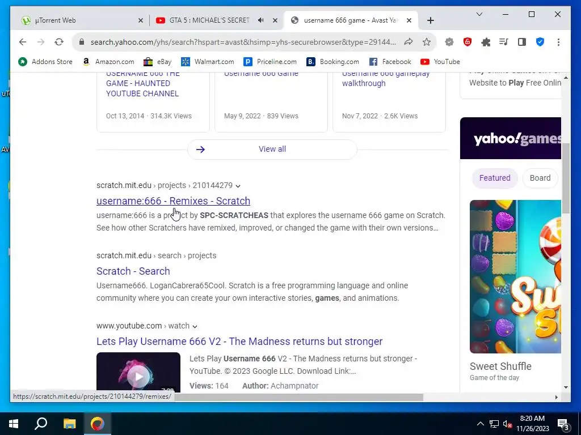Expand the scratch.mit.edu projects result options

(x=238, y=186)
